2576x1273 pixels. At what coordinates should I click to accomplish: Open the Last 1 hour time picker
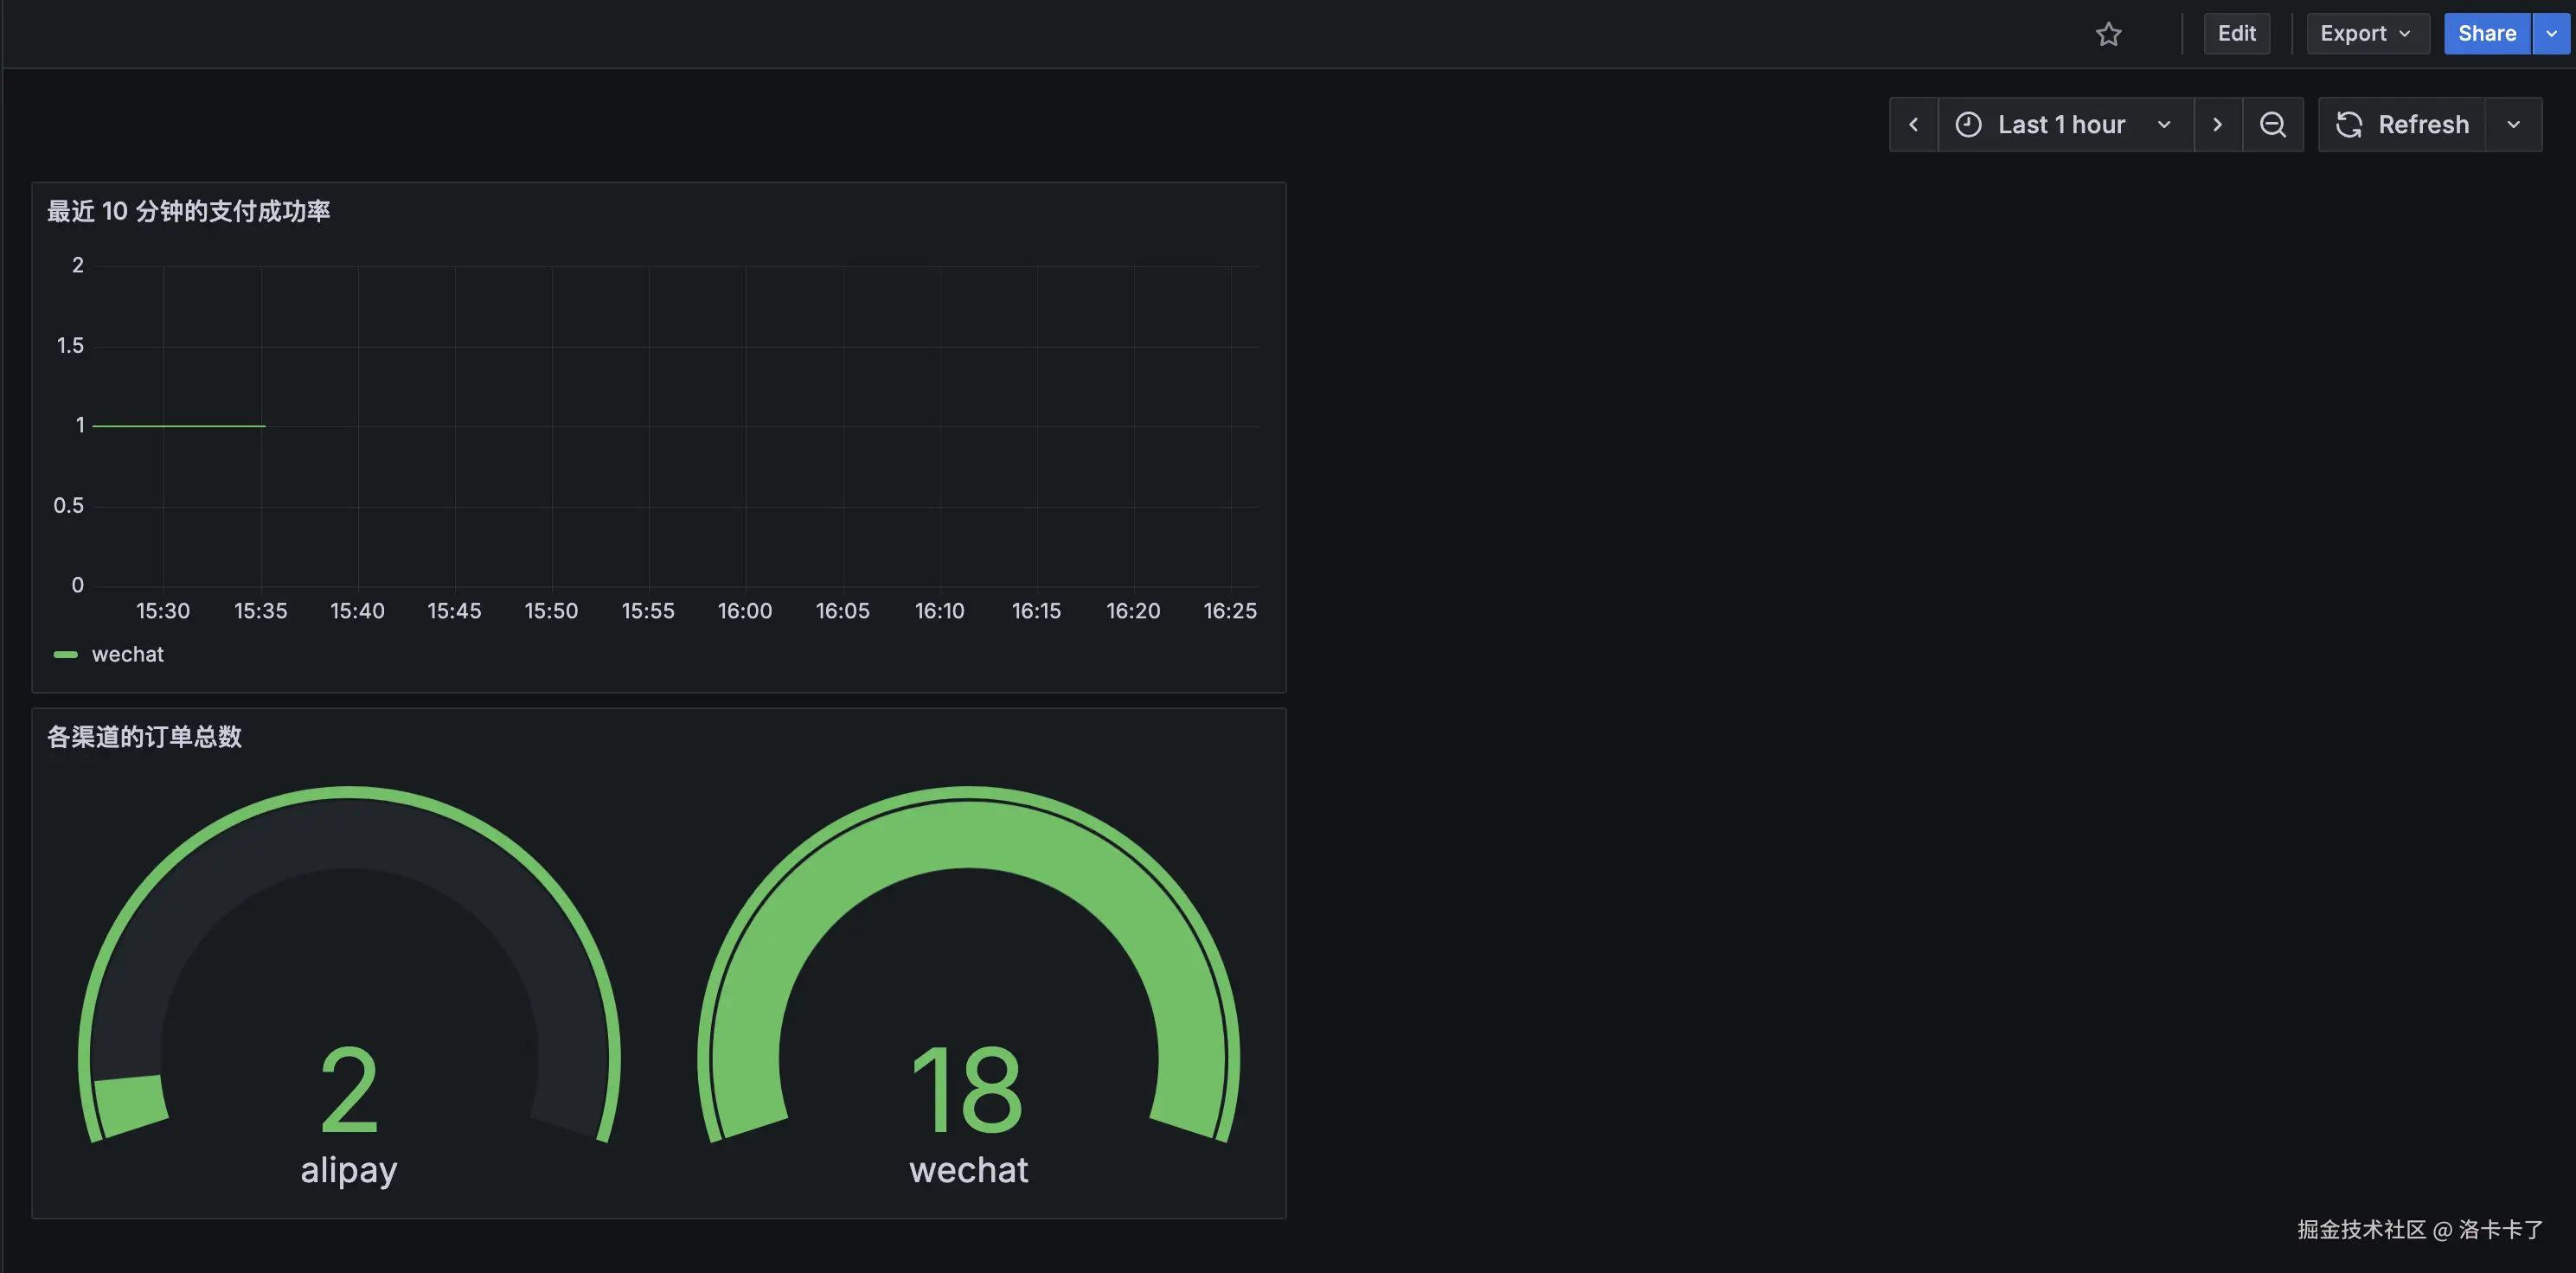point(2062,125)
